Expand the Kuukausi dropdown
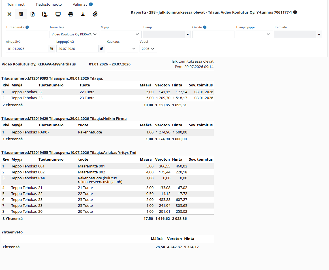Screen dimensions: 329x270 122,49
